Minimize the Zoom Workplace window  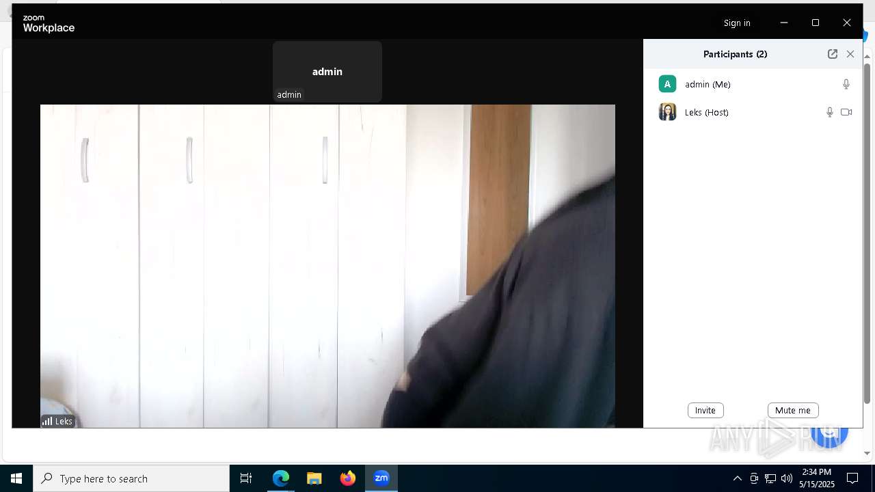(x=784, y=23)
